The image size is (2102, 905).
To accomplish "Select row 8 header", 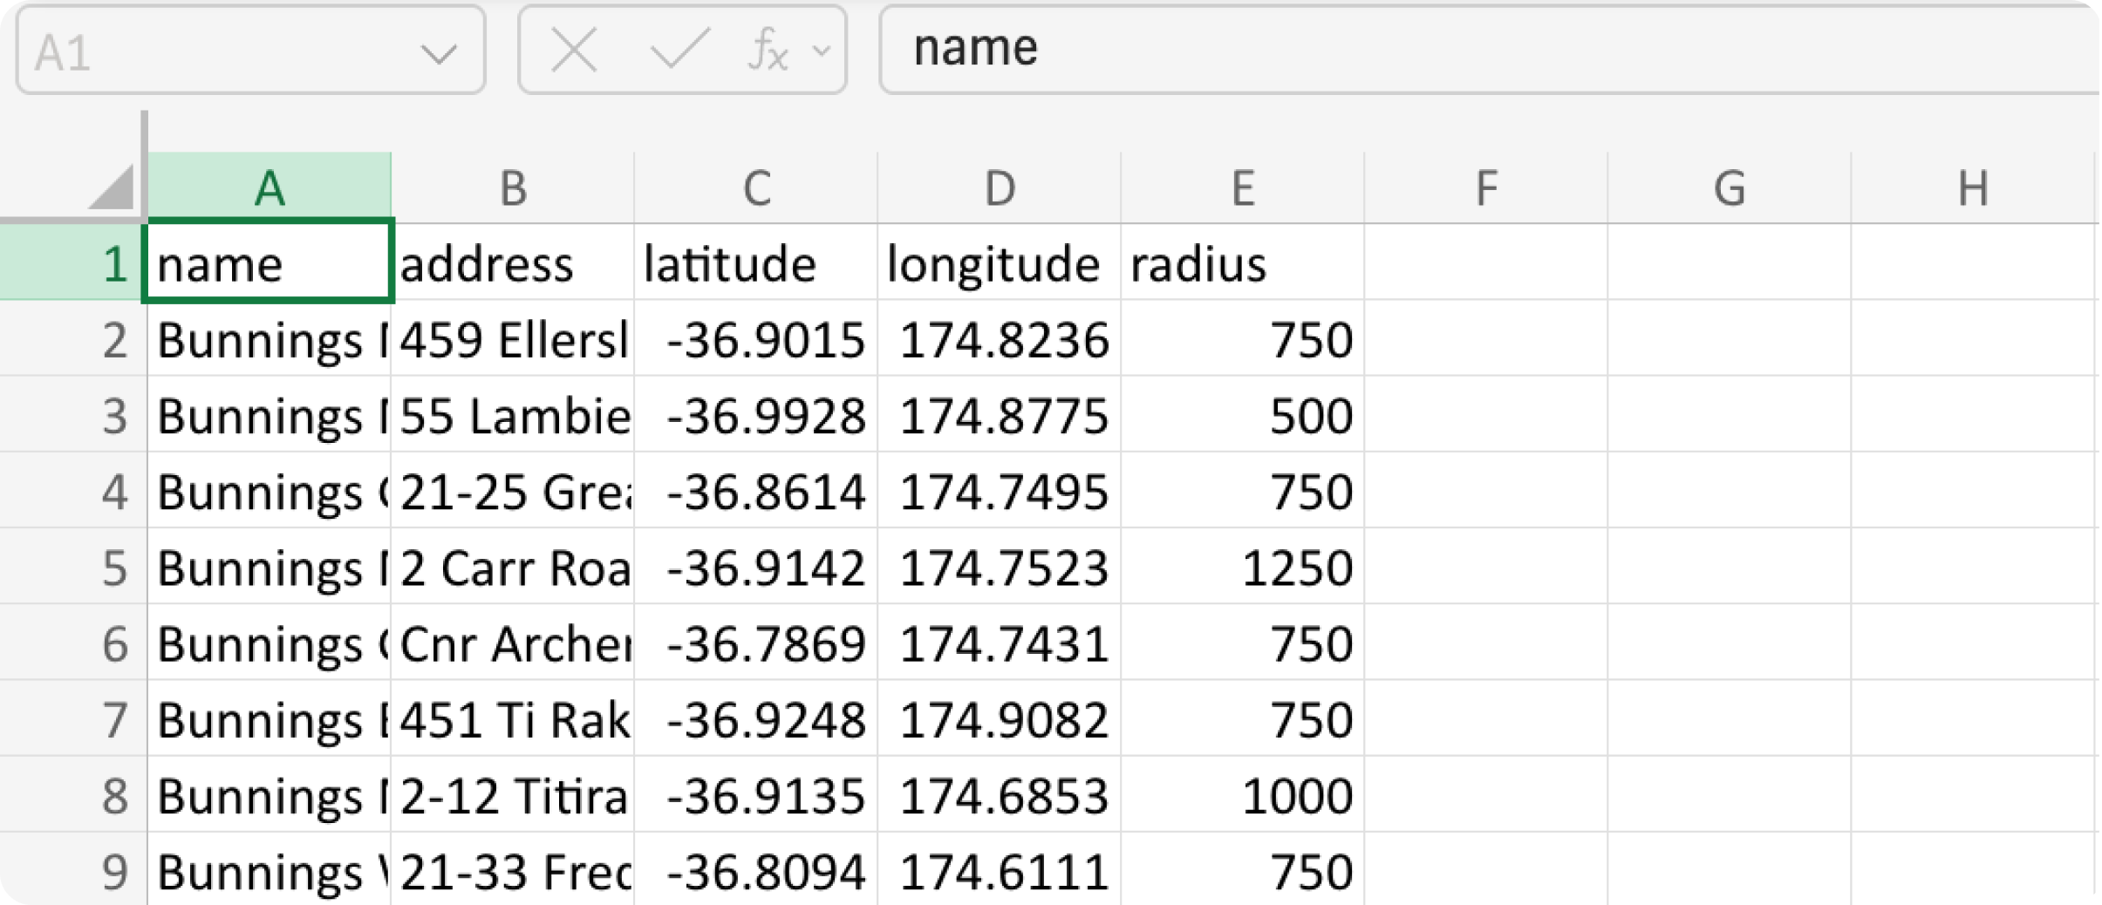I will (72, 794).
